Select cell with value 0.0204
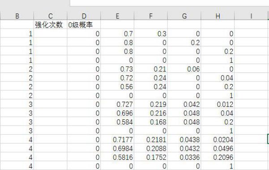This screenshot has width=269, height=170. 218,140
